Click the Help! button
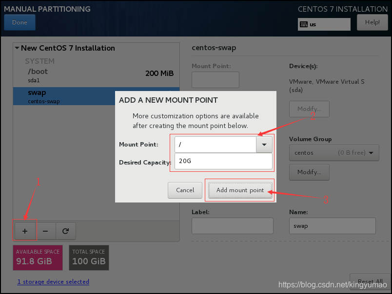This screenshot has width=392, height=294. tap(372, 22)
